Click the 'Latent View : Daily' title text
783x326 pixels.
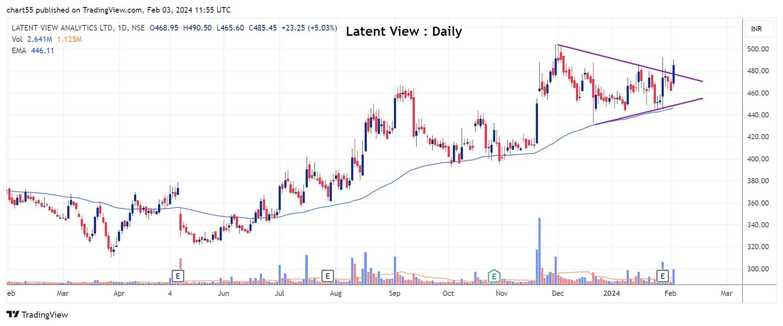(x=404, y=31)
